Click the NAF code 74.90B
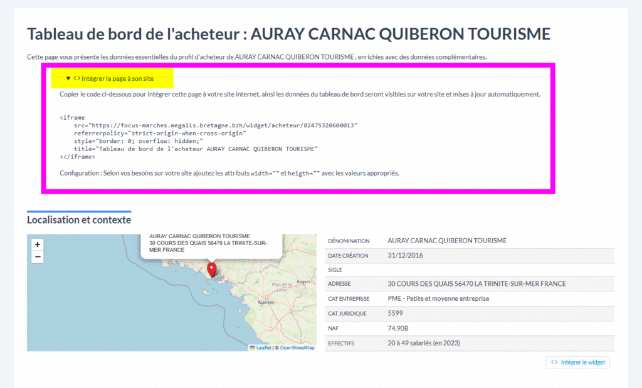The width and height of the screenshot is (642, 388). (400, 328)
